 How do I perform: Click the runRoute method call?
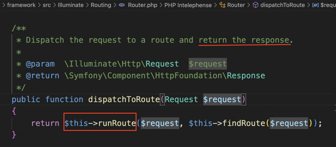(x=117, y=123)
